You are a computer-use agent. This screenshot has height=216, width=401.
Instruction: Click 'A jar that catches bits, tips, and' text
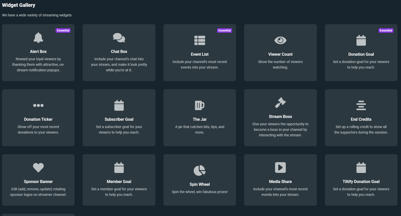click(x=200, y=127)
